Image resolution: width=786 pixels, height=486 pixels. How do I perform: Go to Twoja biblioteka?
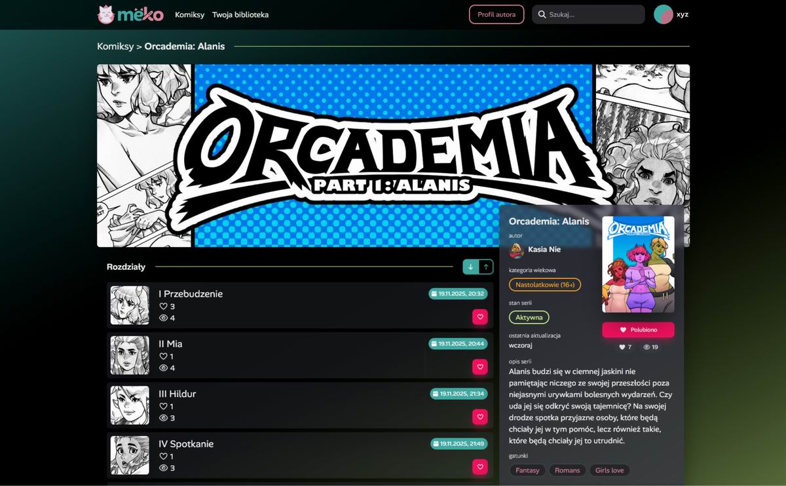click(x=240, y=14)
